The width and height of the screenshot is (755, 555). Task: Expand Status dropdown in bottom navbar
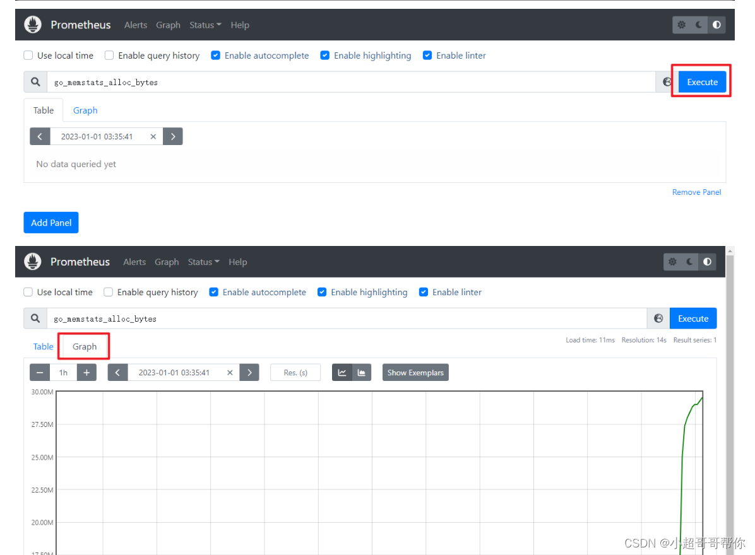(204, 262)
